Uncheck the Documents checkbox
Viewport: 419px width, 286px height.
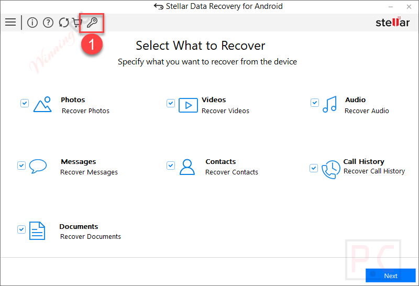[21, 229]
